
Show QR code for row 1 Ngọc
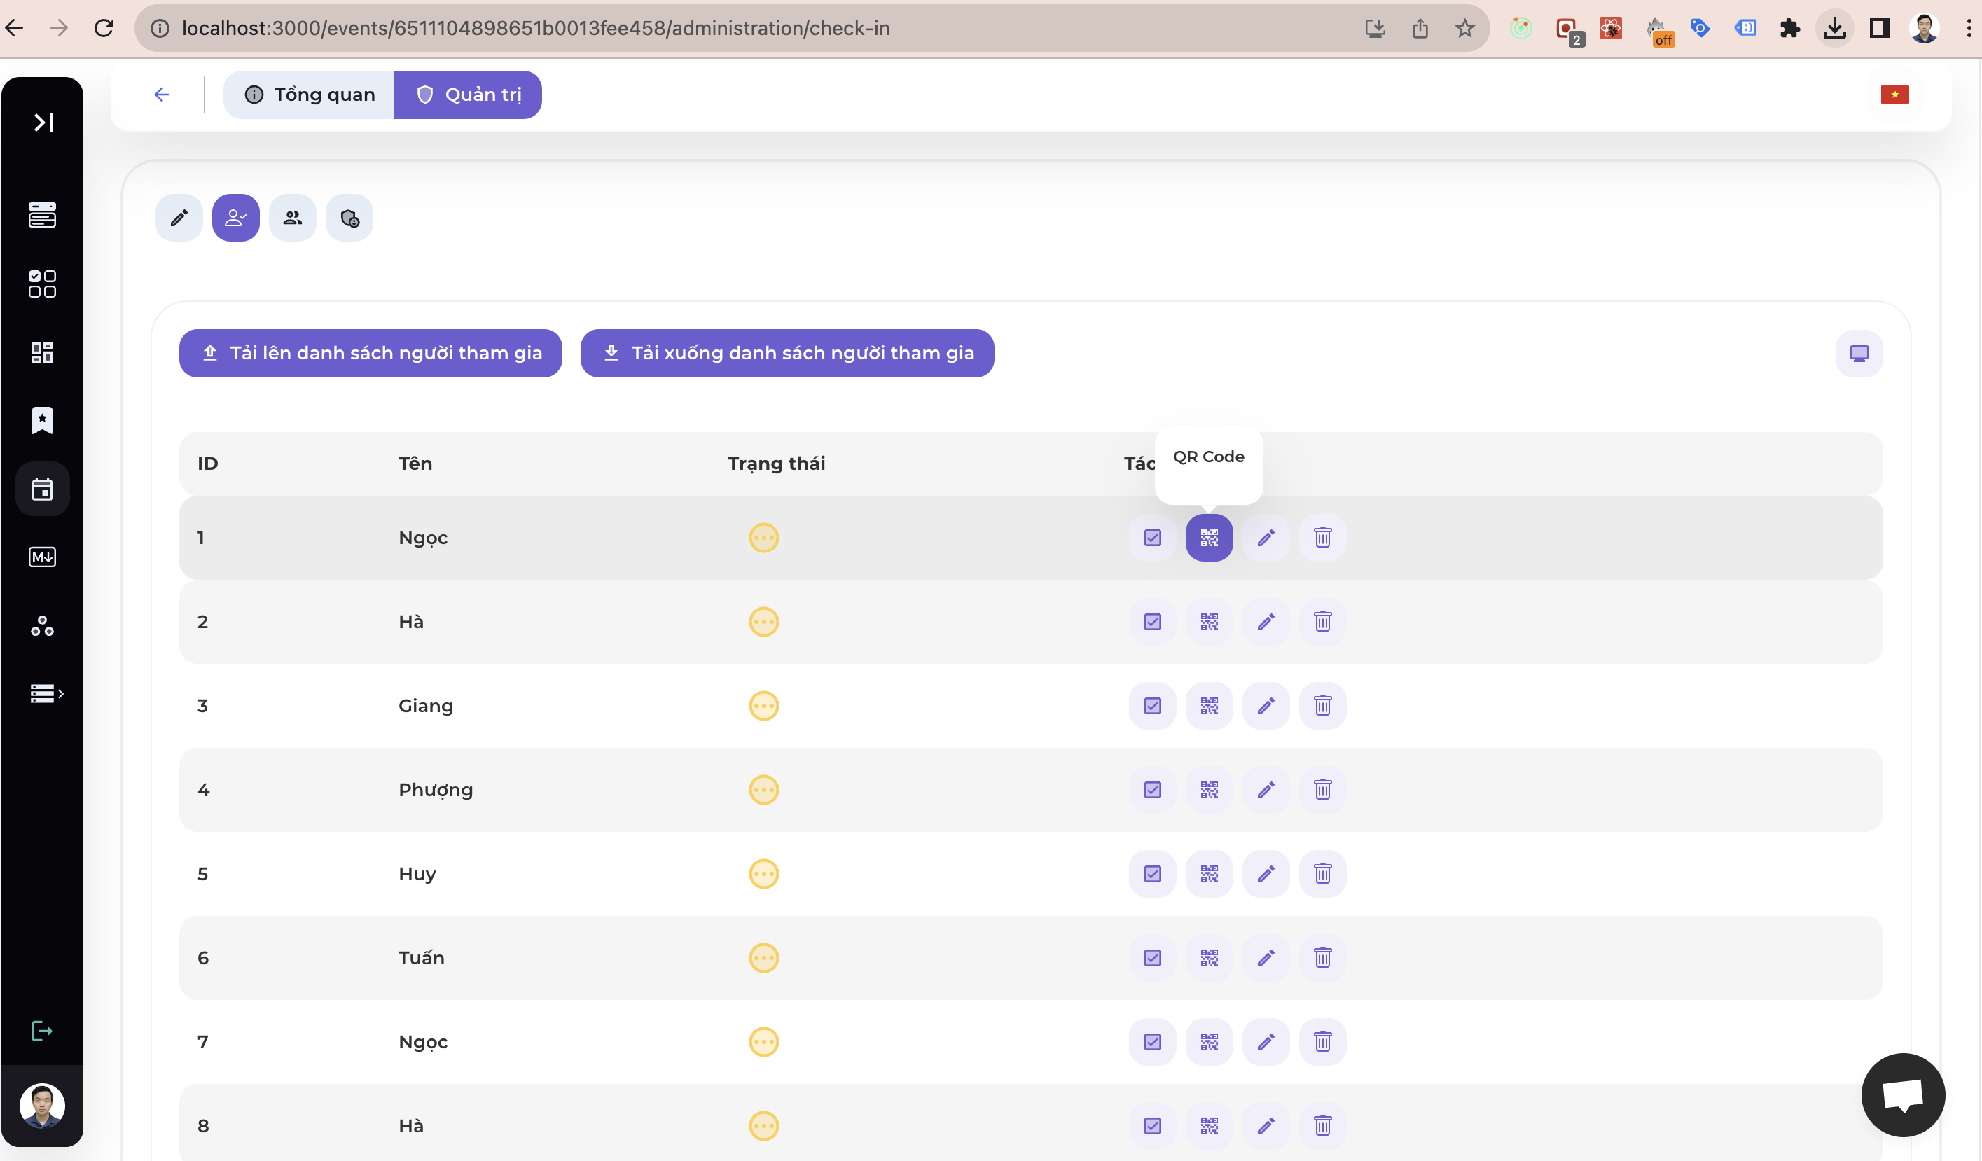pos(1209,538)
